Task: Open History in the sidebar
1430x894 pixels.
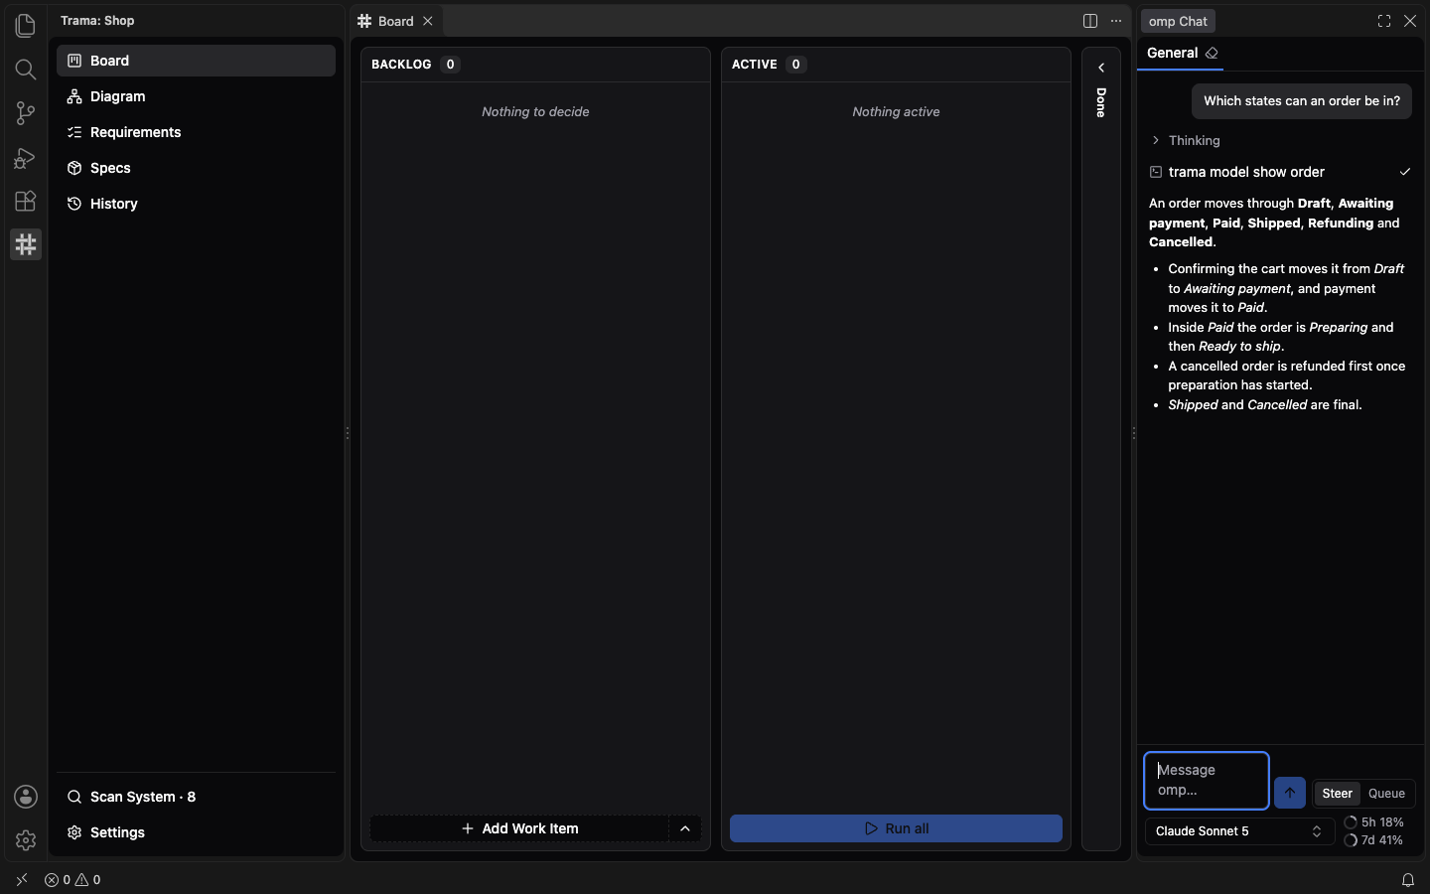Action: (x=196, y=204)
